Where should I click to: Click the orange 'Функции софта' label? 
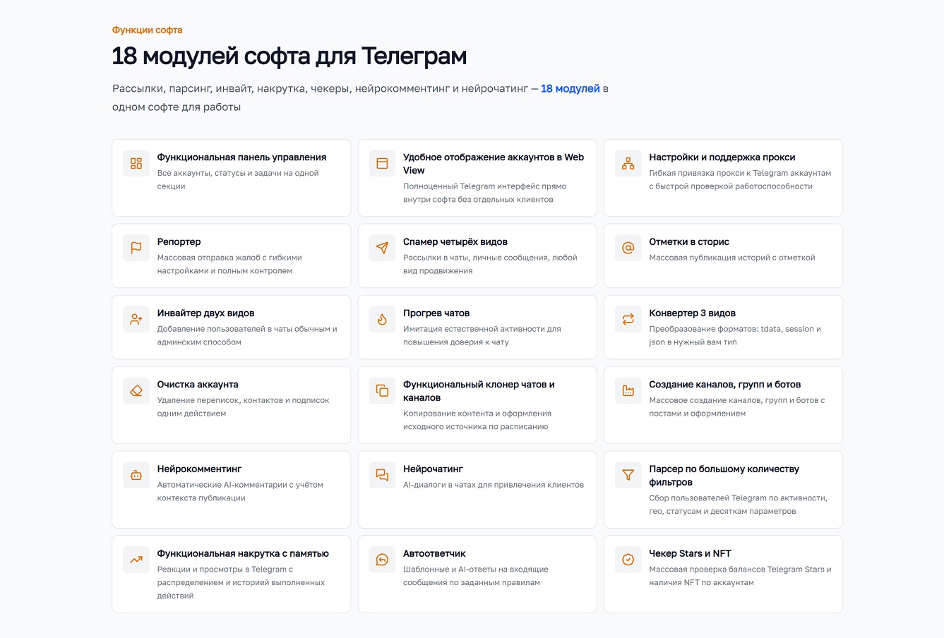tap(147, 30)
